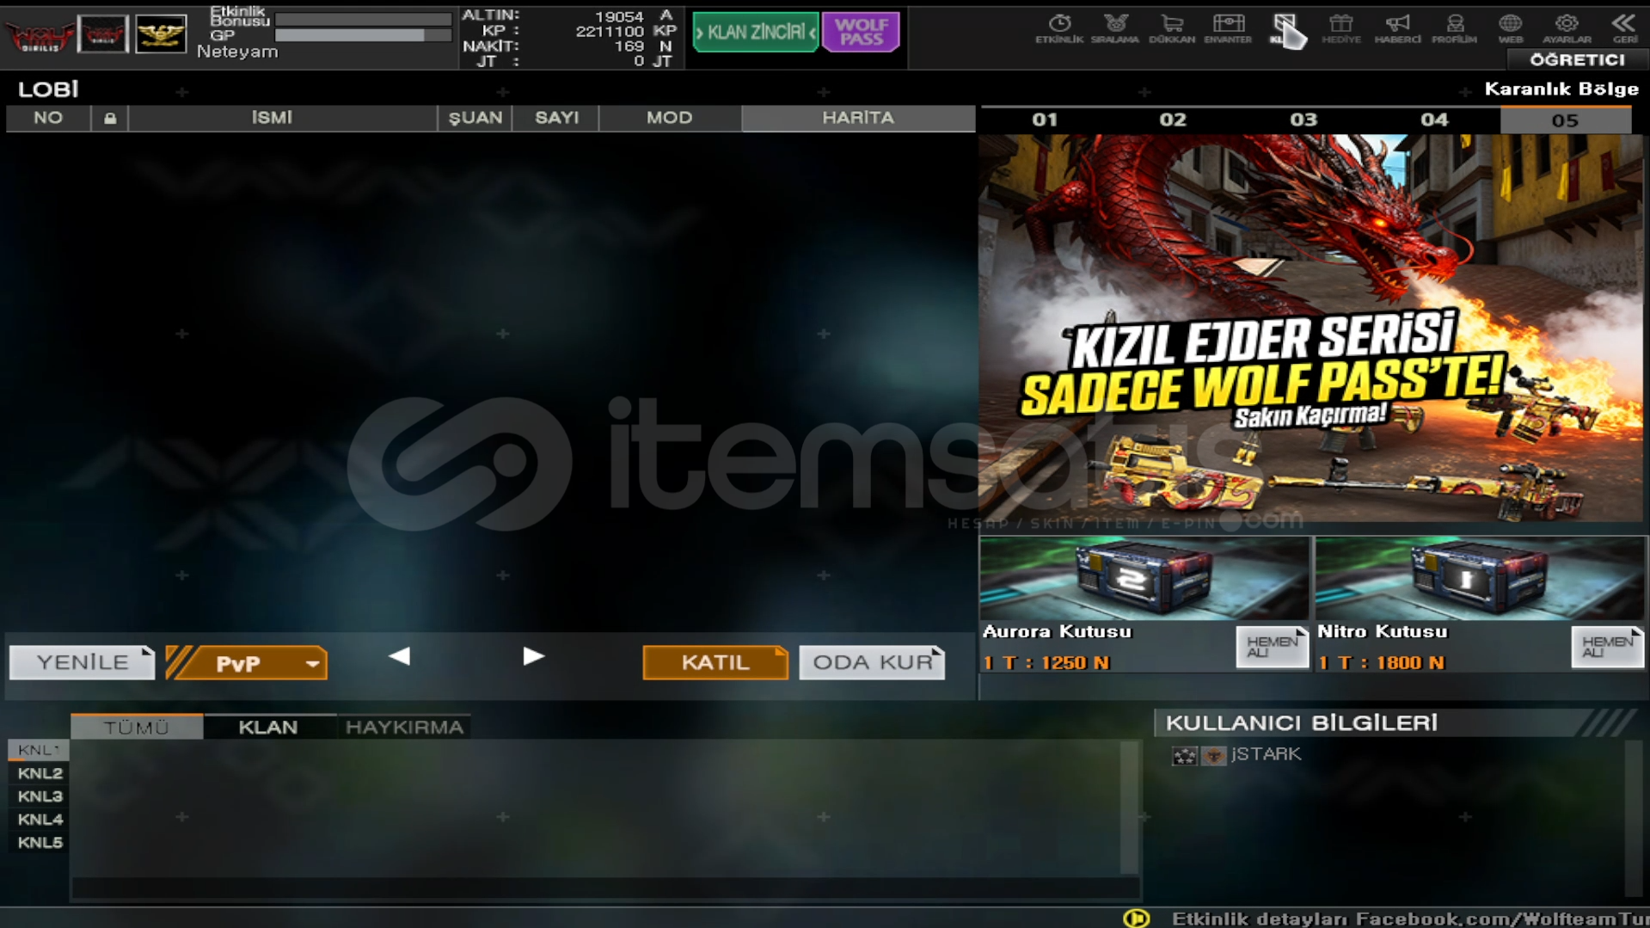Select channel KNL4
The image size is (1650, 928).
(x=40, y=820)
